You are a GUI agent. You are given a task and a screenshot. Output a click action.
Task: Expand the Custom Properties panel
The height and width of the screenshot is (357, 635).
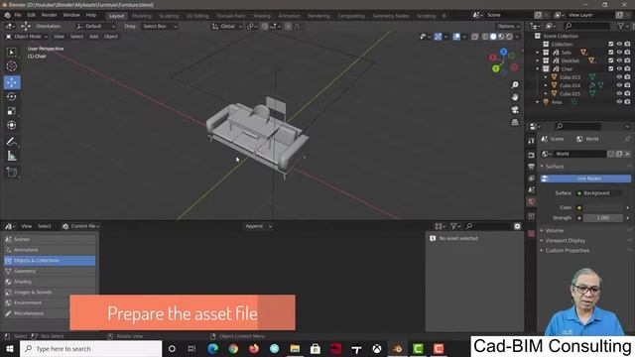pos(567,251)
